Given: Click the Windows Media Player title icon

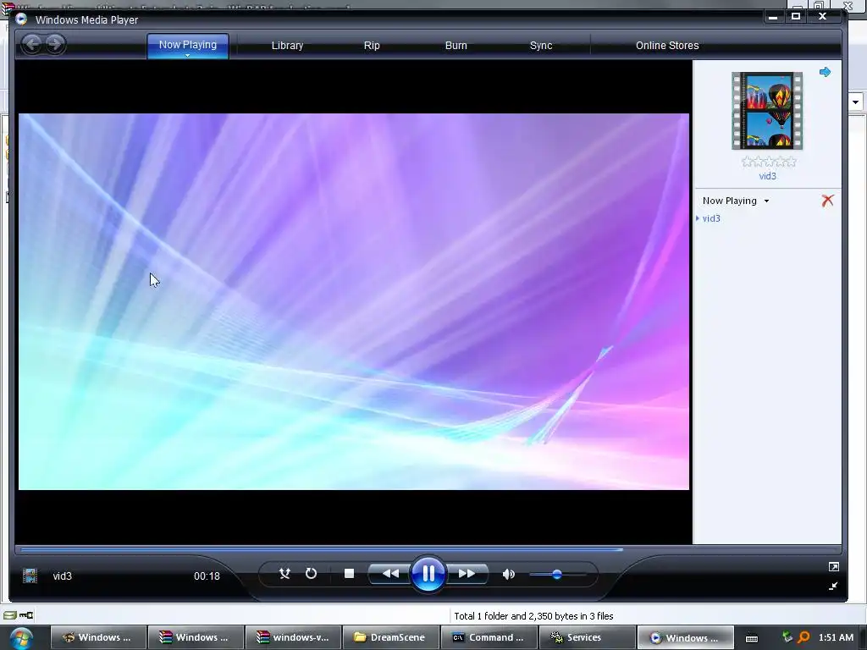Looking at the screenshot, I should [21, 19].
